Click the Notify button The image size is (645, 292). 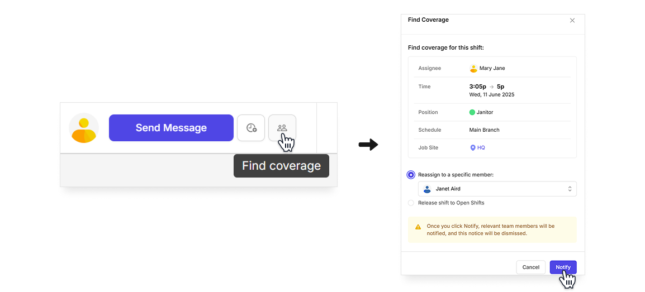click(x=563, y=267)
